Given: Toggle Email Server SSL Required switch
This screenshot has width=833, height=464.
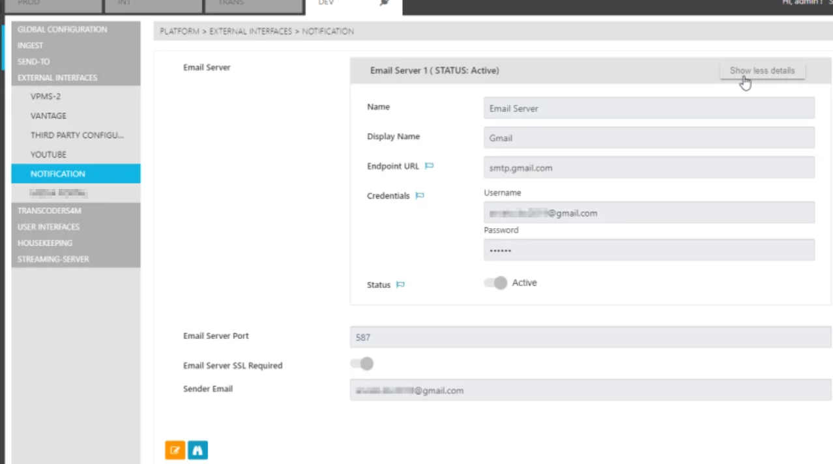Looking at the screenshot, I should point(362,364).
